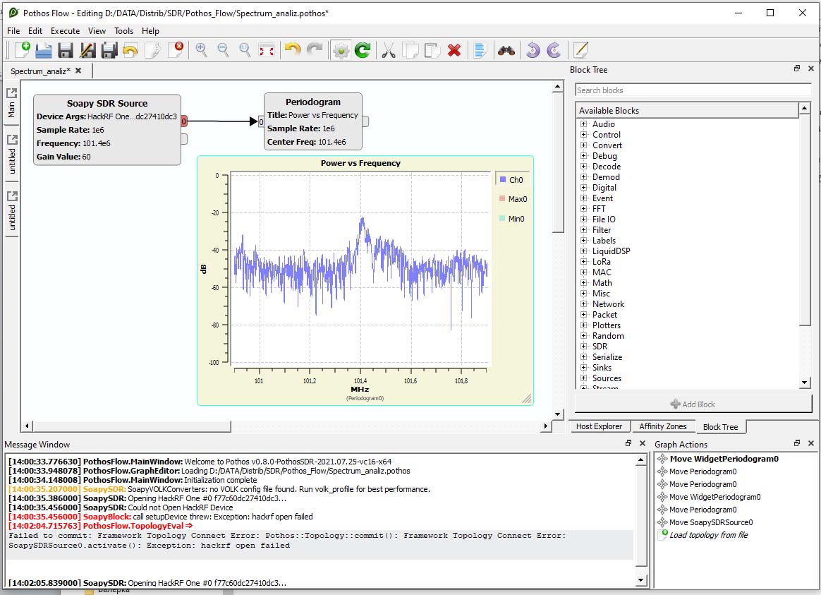Toggle the Max0 legend entry
This screenshot has height=595, width=821.
tap(513, 199)
